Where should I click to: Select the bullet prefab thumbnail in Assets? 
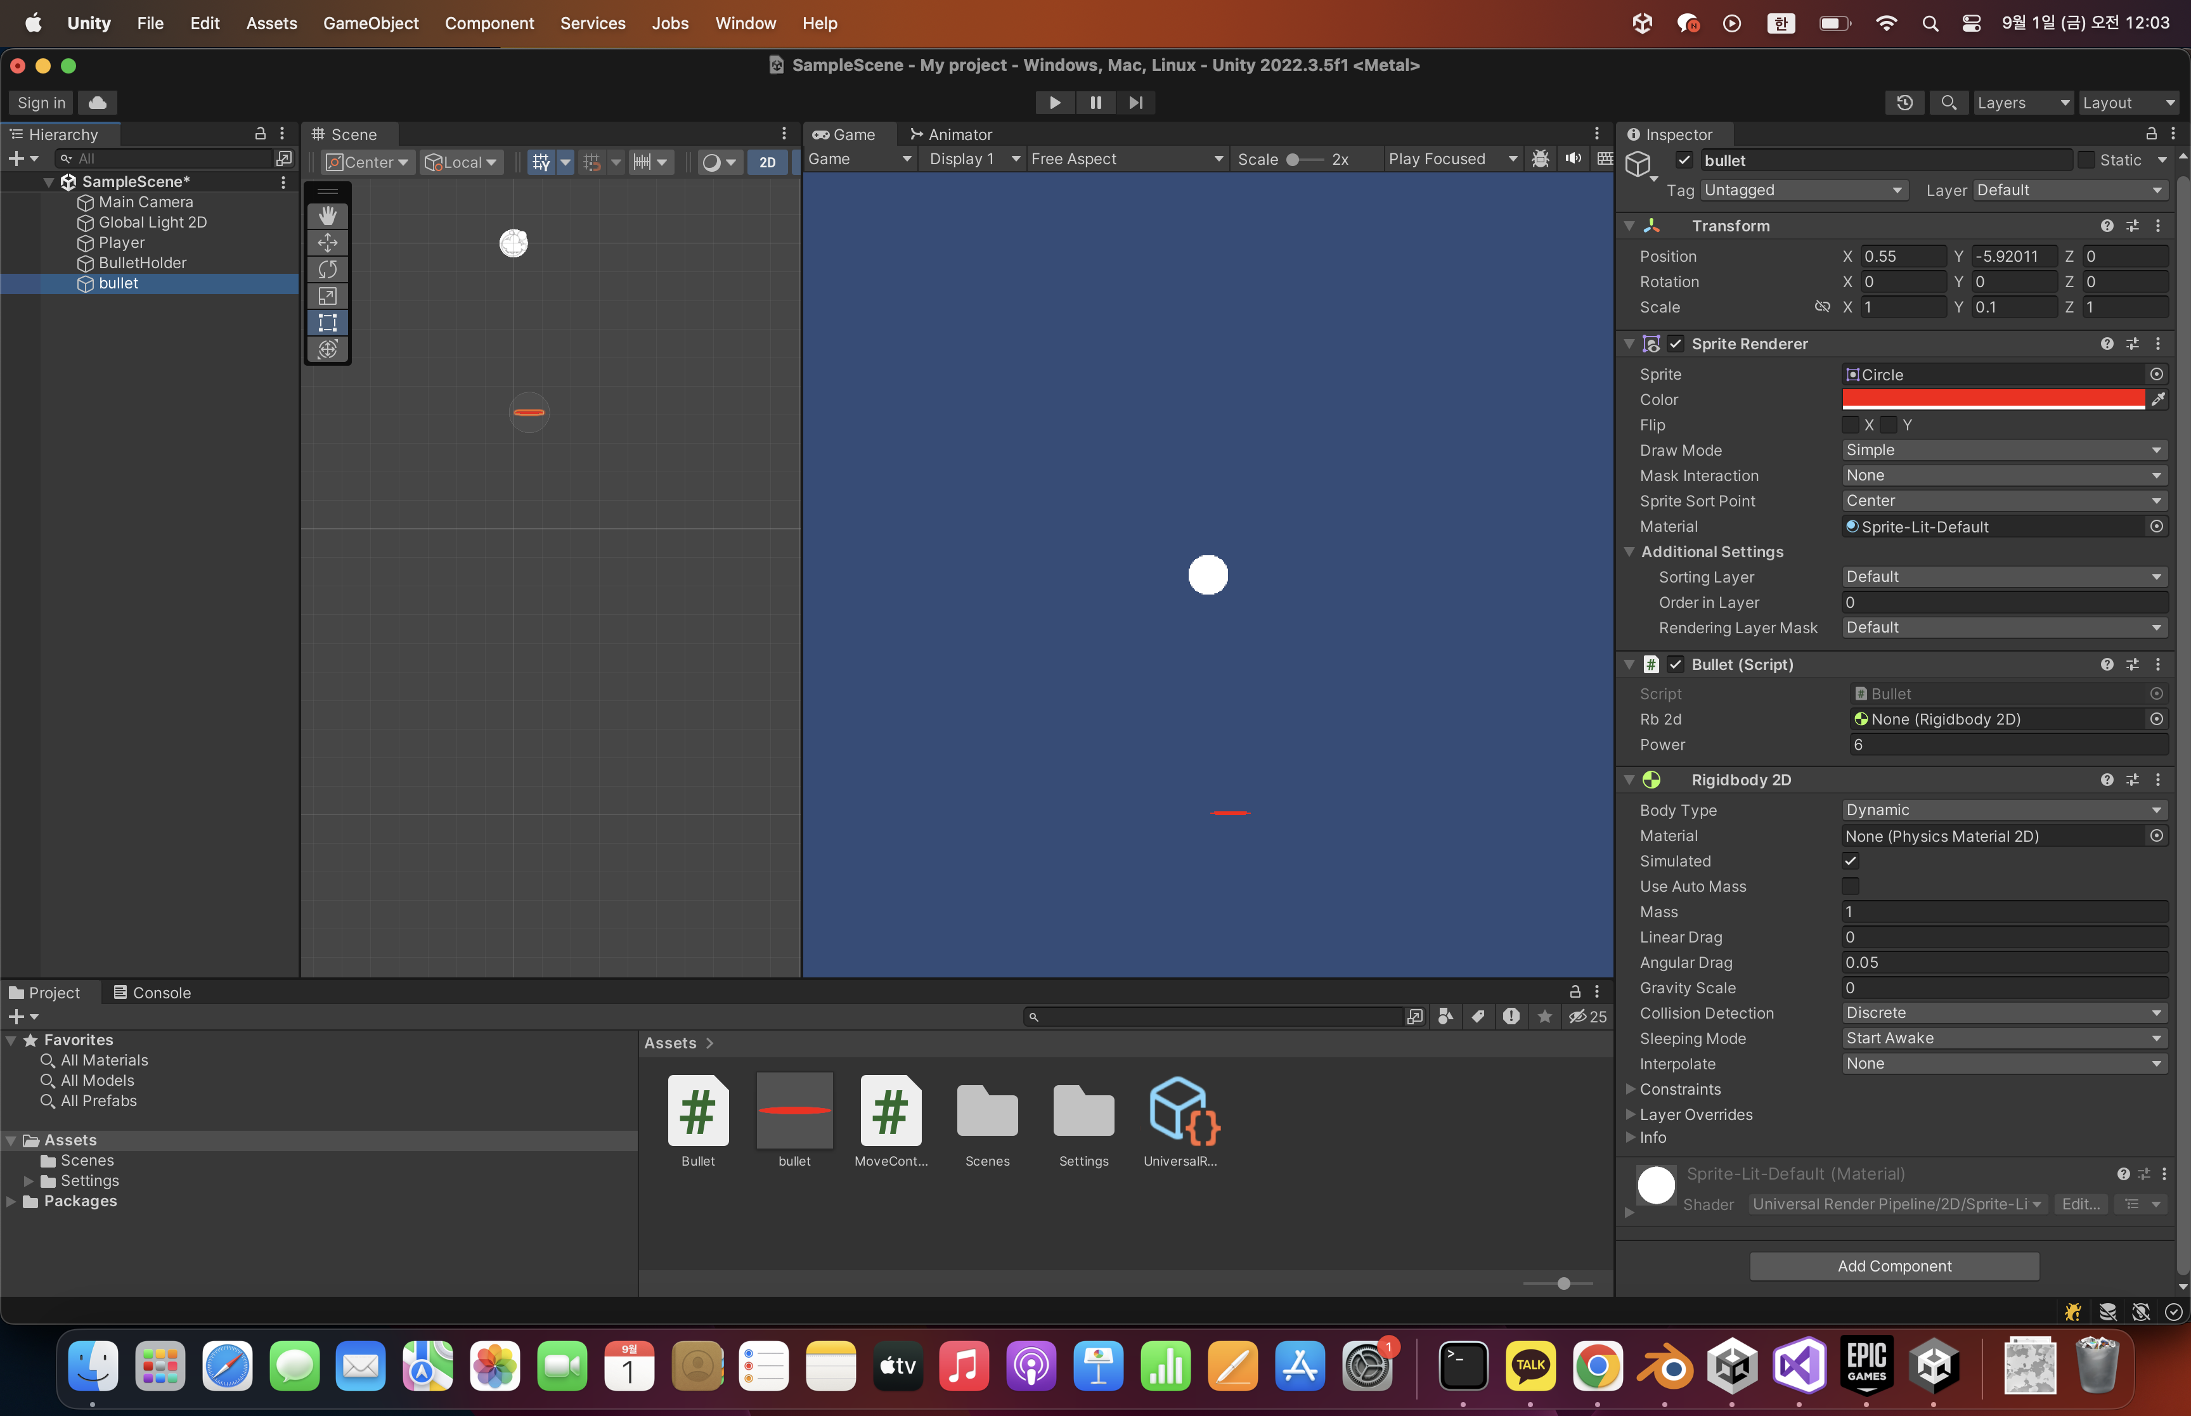point(794,1110)
